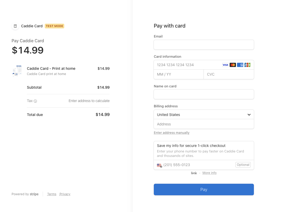The width and height of the screenshot is (281, 212).
Task: Click the card number field
Action: pos(187,65)
